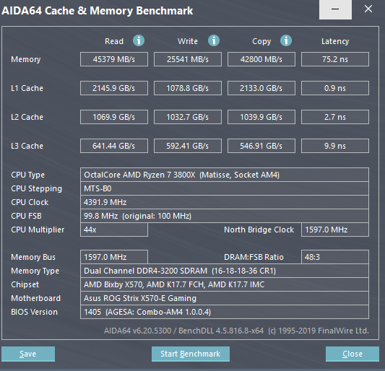Click the AIDA64 Cache & Memory Benchmark title

98,11
